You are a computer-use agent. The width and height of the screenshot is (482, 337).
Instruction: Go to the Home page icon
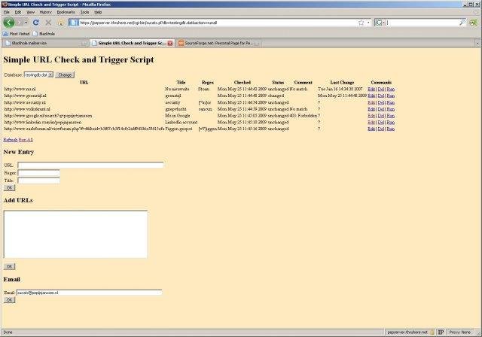pos(60,23)
